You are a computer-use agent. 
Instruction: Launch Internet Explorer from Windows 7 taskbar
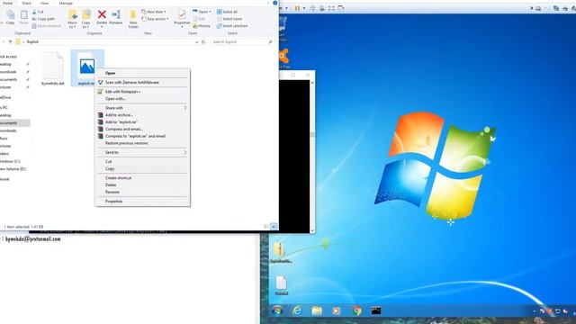297,310
